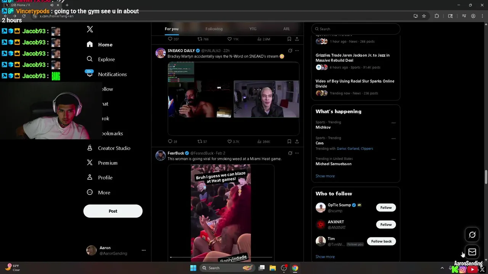This screenshot has width=488, height=274.
Task: Switch to the YTG tab
Action: tap(253, 29)
